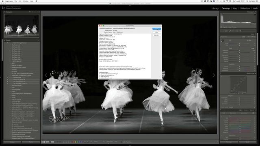The image size is (260, 146).
Task: Pick the White Balance eyedropper
Action: [223, 41]
